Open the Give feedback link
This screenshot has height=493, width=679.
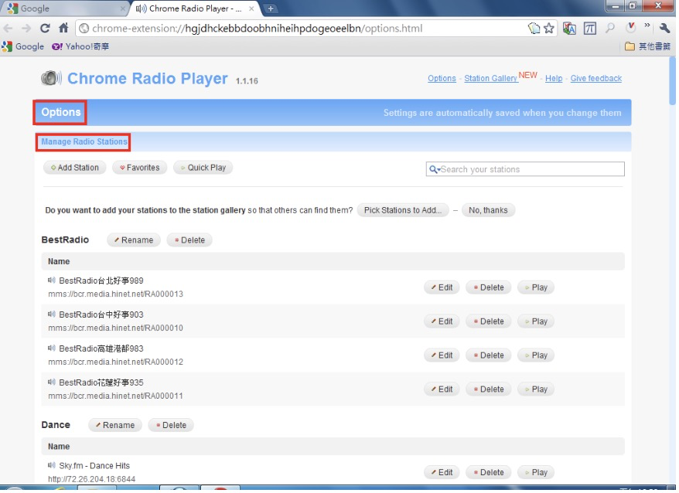[x=595, y=78]
